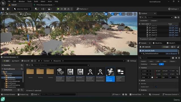Click in the Outliner search field

point(159,17)
